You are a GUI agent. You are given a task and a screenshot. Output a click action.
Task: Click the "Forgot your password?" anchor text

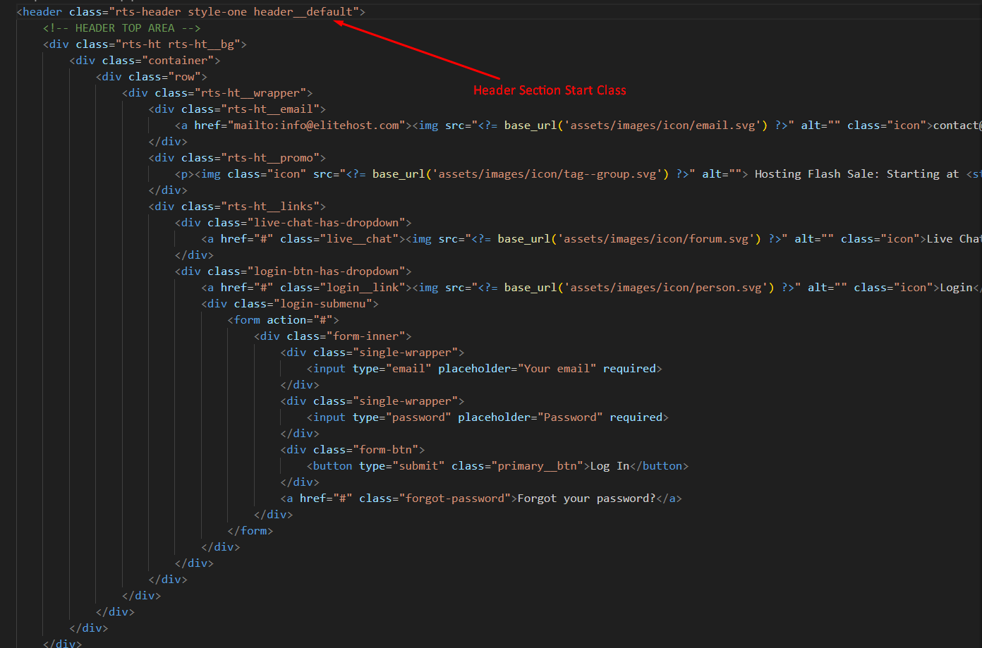tap(586, 499)
